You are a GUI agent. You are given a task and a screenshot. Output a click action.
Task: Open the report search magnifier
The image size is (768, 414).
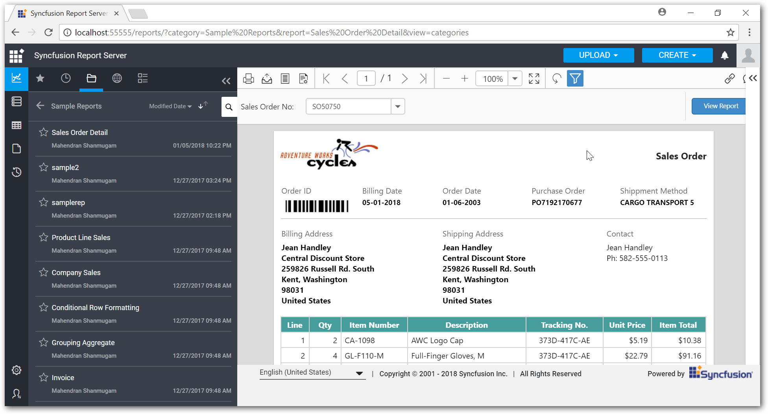click(229, 107)
